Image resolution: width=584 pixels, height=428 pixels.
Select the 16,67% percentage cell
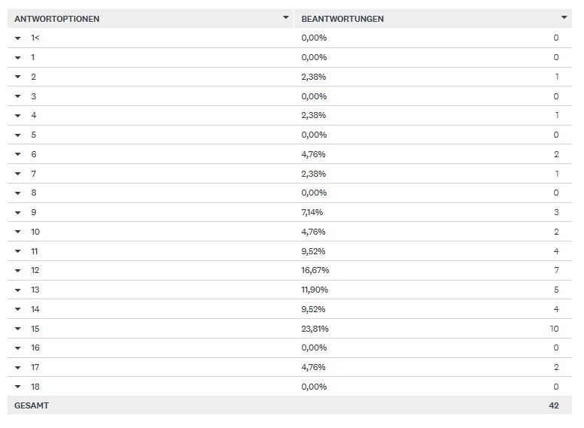[x=315, y=270]
